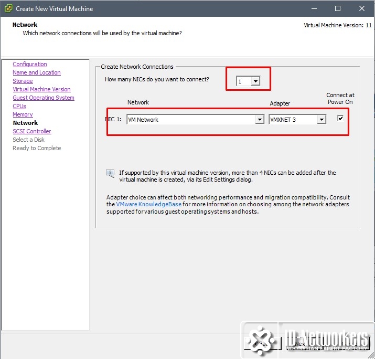Open the NIC 1 network dropdown arrow
Viewport: 375px width, 359px height.
[260, 119]
